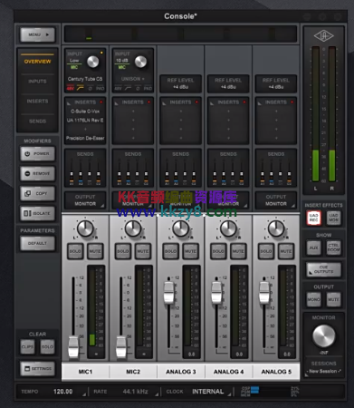
Task: Click the MIC1 channel fader
Action: click(73, 347)
